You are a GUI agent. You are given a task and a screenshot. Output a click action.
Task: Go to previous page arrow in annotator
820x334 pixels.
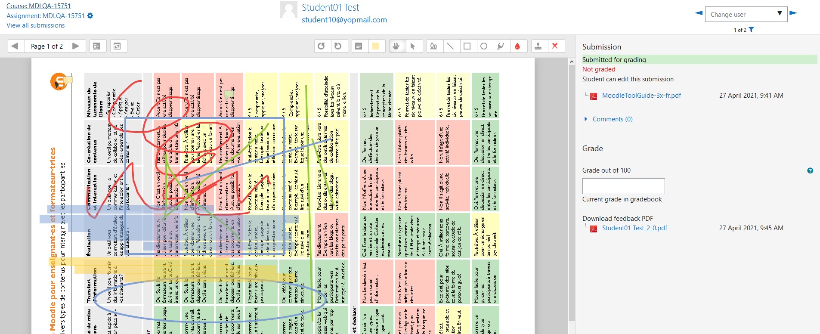coord(15,46)
